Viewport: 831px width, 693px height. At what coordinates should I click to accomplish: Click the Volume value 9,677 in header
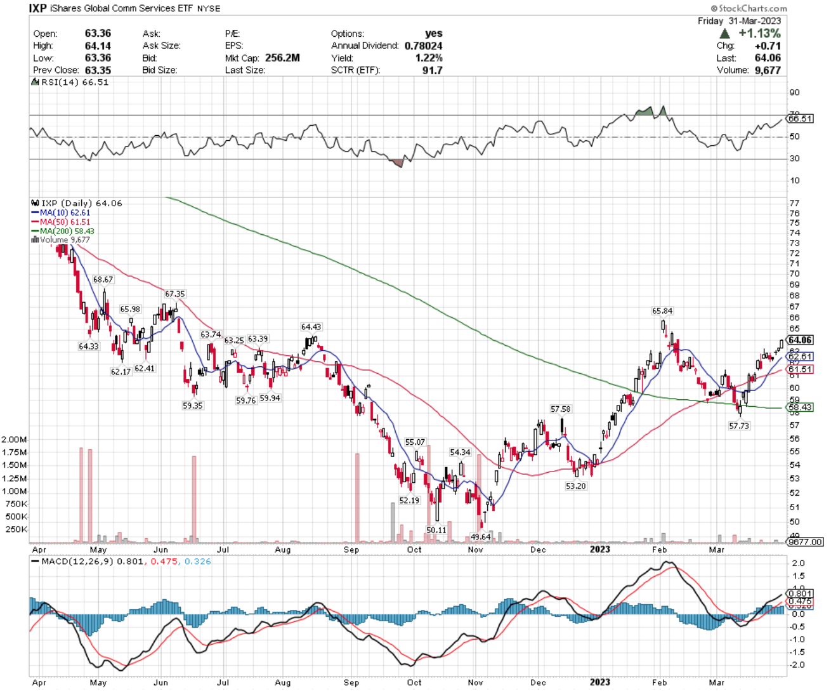(x=768, y=70)
